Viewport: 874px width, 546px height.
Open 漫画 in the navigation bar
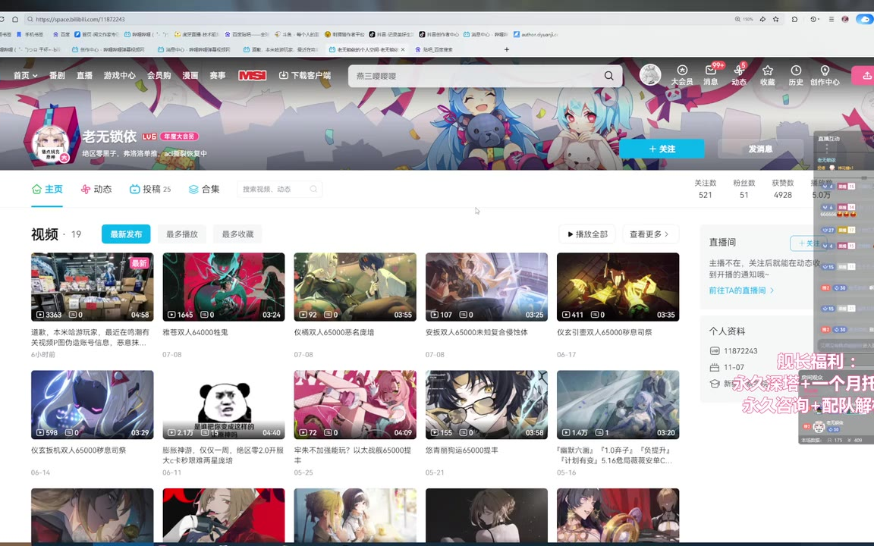[x=190, y=75]
